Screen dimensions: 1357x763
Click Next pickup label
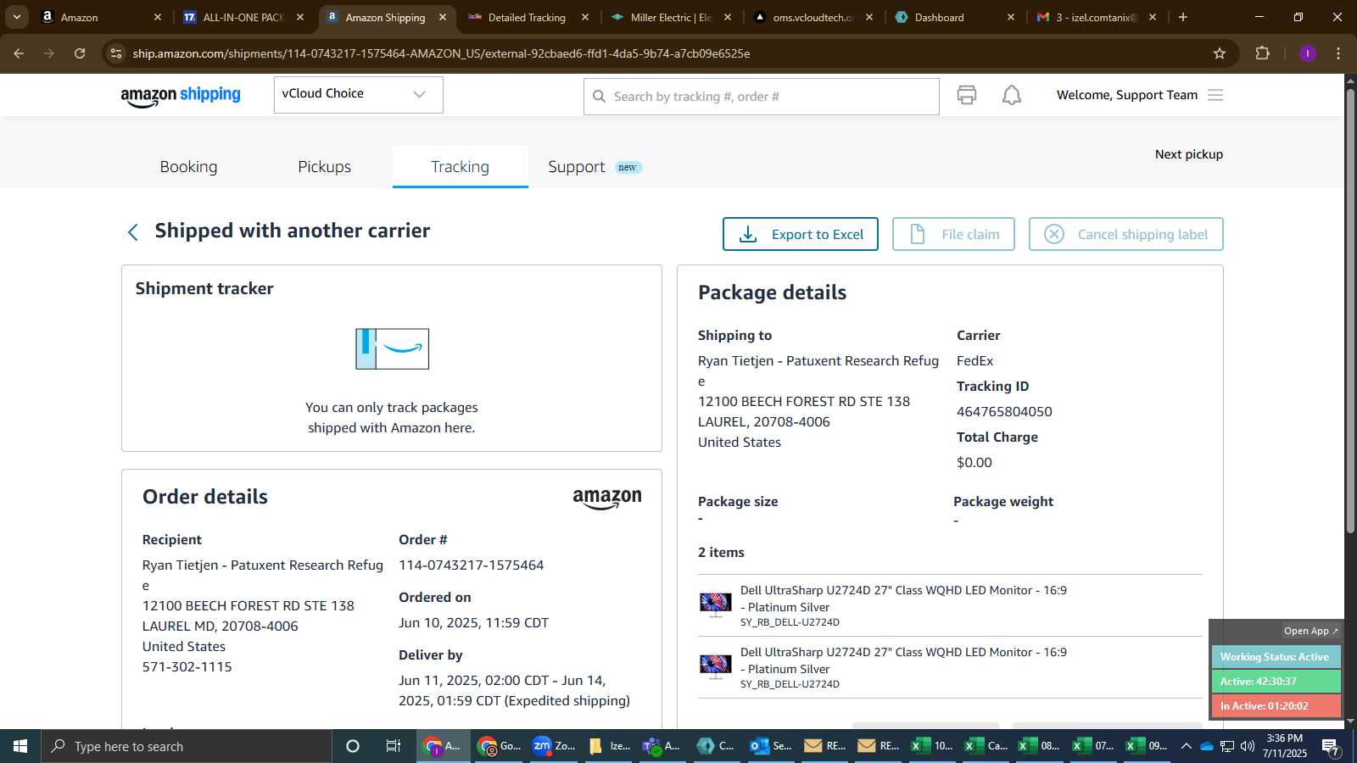pyautogui.click(x=1188, y=154)
